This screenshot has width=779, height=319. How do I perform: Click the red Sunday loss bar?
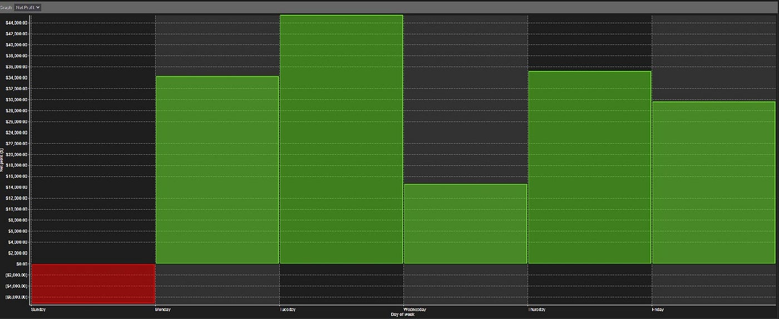tap(93, 283)
